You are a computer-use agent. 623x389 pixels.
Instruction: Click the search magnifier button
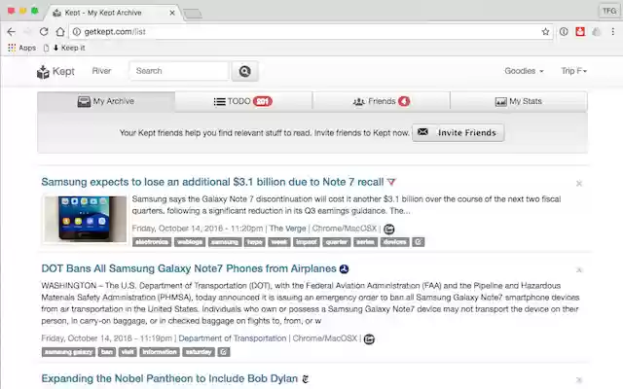244,71
